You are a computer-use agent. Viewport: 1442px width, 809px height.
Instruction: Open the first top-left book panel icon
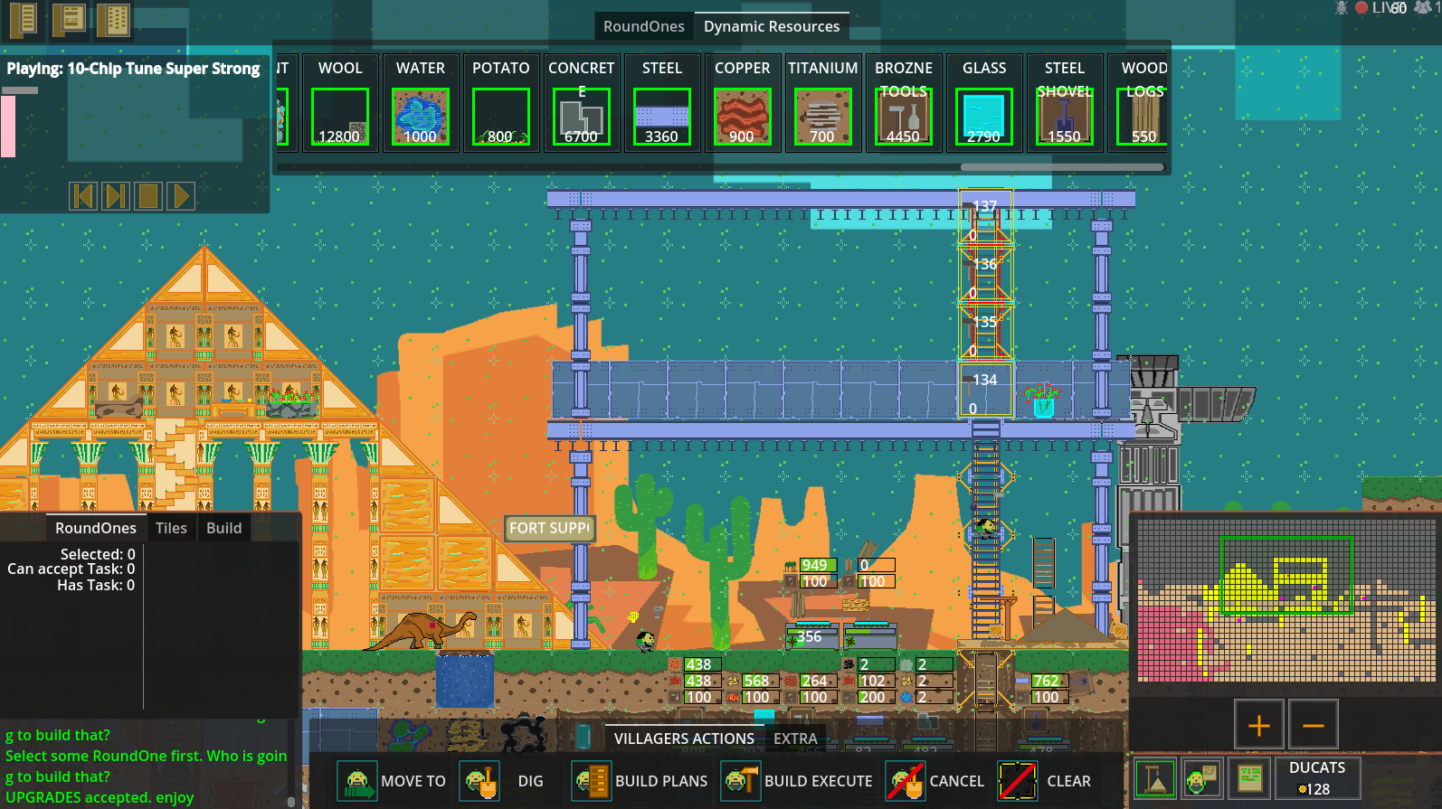pos(23,18)
